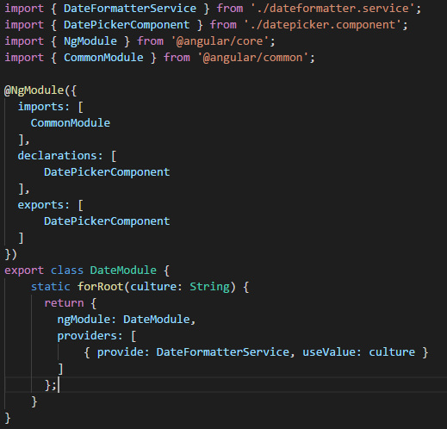Screen dimensions: 447x429
Task: Click the forRoot method name
Action: tap(100, 287)
